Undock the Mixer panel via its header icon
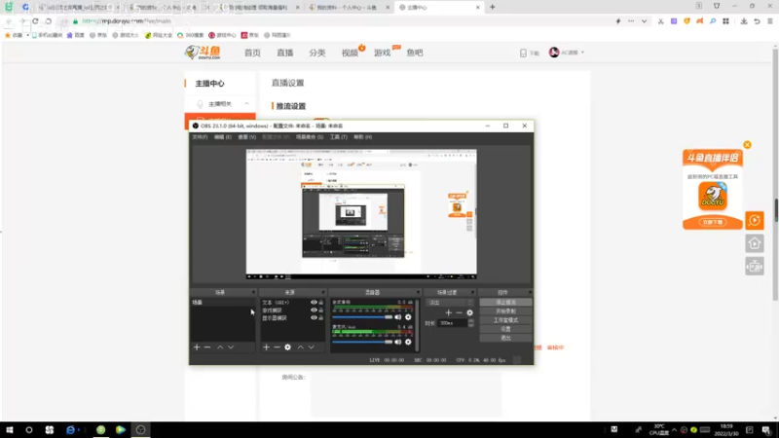The width and height of the screenshot is (779, 438). [418, 293]
